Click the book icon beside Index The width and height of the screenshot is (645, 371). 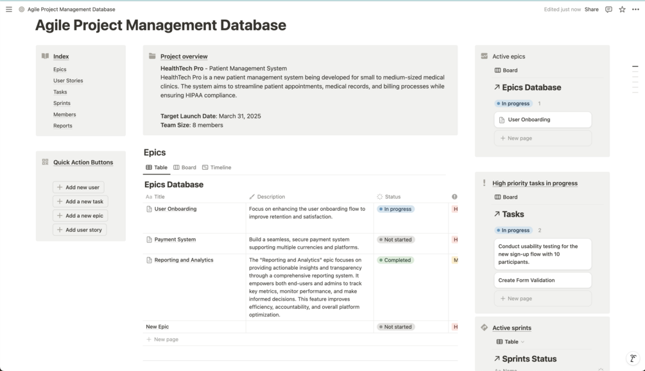(x=45, y=56)
